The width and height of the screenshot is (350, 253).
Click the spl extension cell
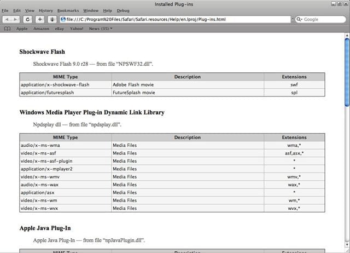point(294,93)
